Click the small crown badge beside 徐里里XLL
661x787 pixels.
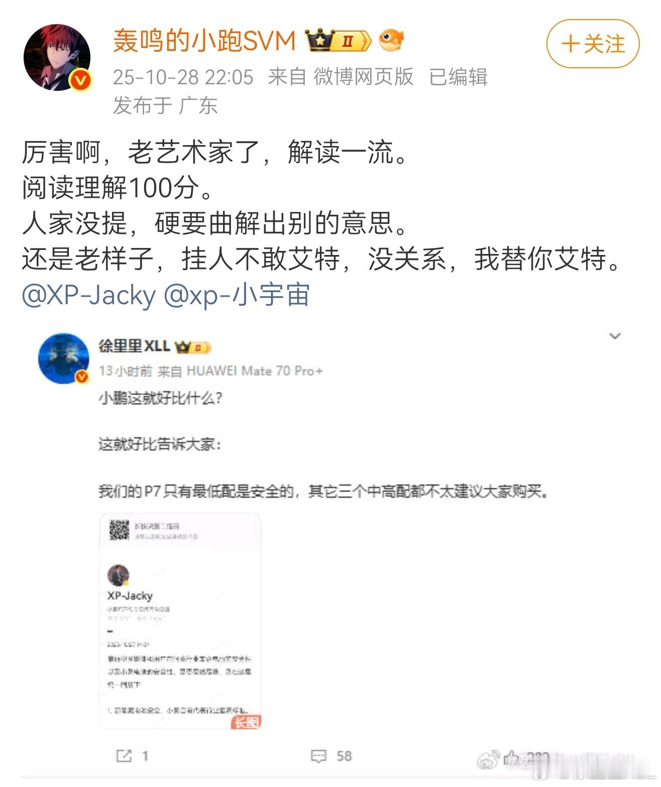click(x=193, y=347)
